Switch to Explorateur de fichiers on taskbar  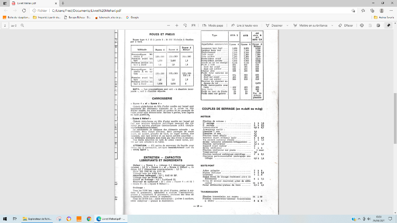click(37, 219)
